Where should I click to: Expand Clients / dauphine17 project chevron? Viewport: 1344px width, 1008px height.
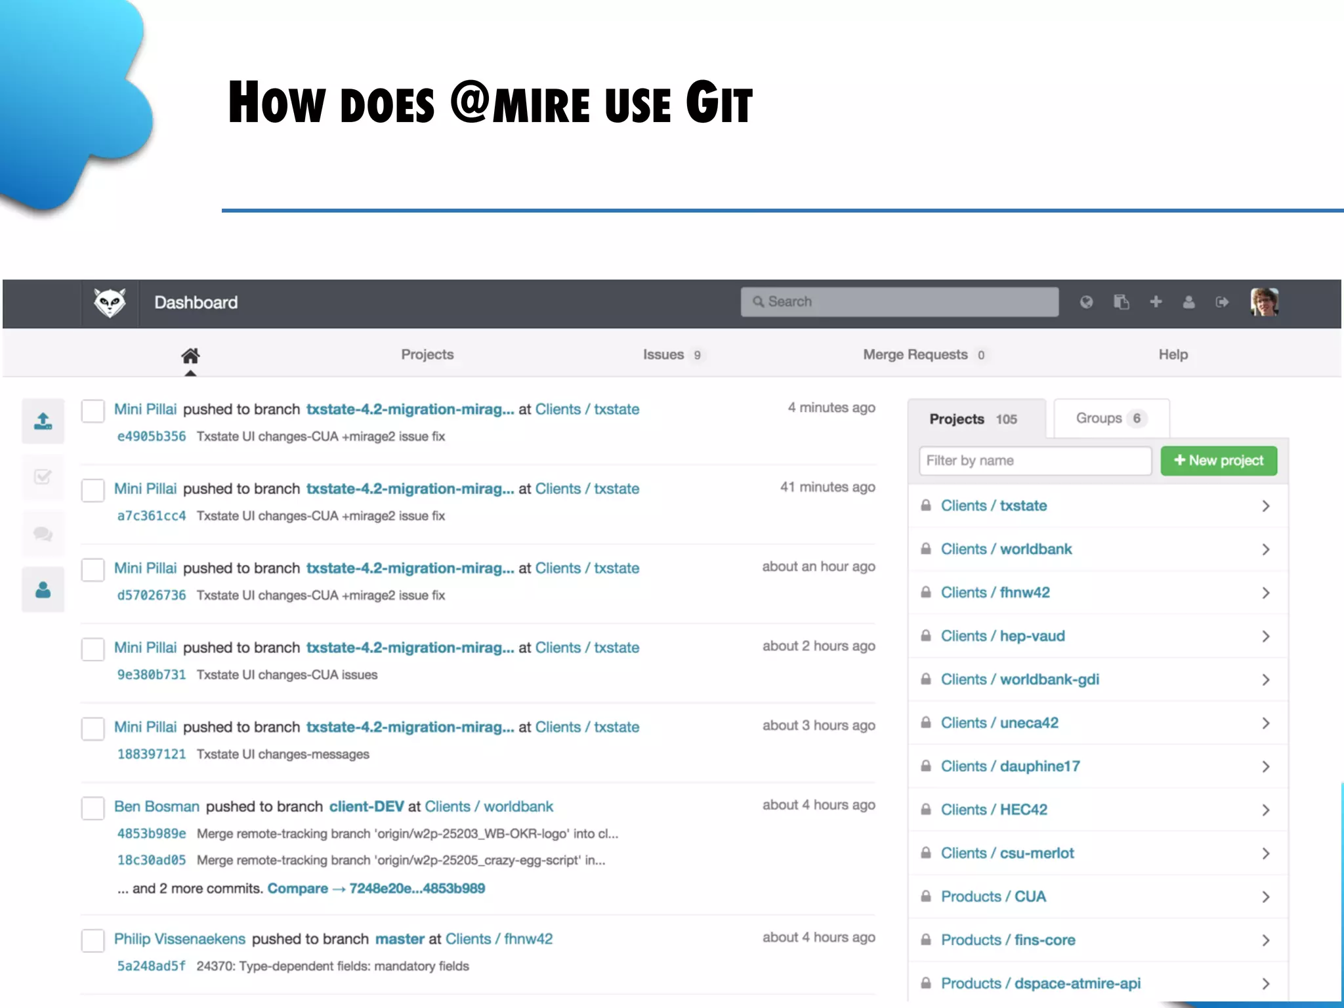1266,766
